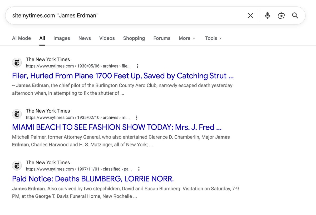This screenshot has width=316, height=215.
Task: Click the NYT favicon beside the Miami Beach result
Action: [17, 114]
